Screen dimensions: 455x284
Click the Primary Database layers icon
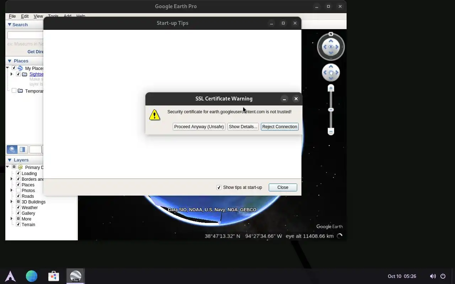point(20,167)
